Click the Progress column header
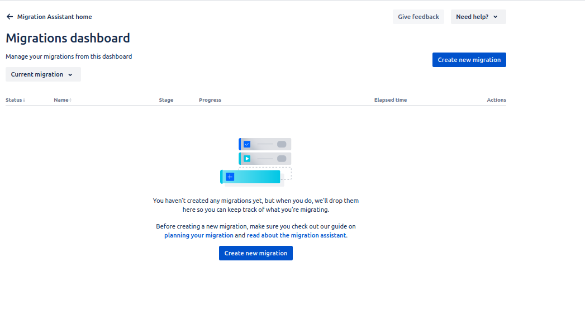Screen dimensions: 585x309 pyautogui.click(x=210, y=100)
